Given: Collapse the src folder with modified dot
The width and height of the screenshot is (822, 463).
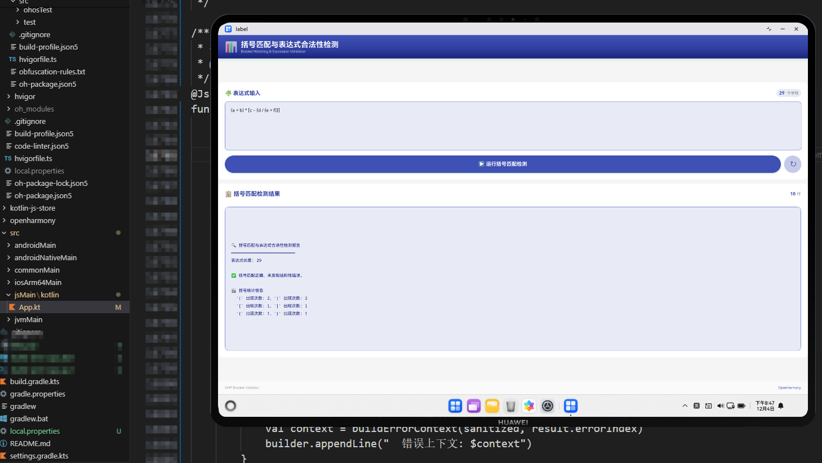Looking at the screenshot, I should [x=15, y=233].
